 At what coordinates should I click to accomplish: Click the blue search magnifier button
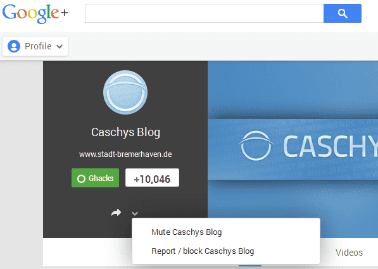[x=343, y=13]
